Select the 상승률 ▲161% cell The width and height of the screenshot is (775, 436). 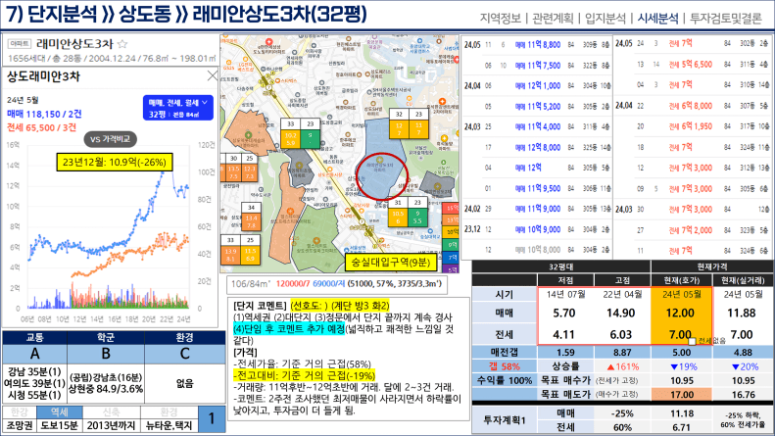click(x=622, y=366)
